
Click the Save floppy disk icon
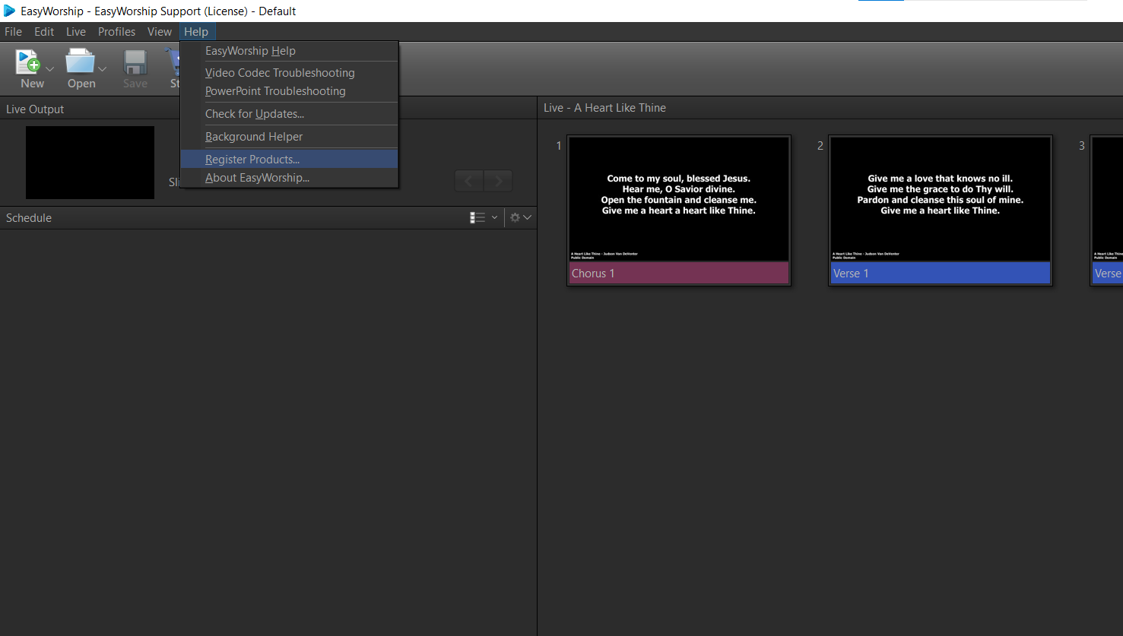coord(135,62)
